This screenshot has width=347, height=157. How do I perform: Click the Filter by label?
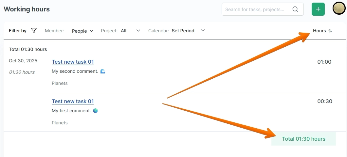18,31
